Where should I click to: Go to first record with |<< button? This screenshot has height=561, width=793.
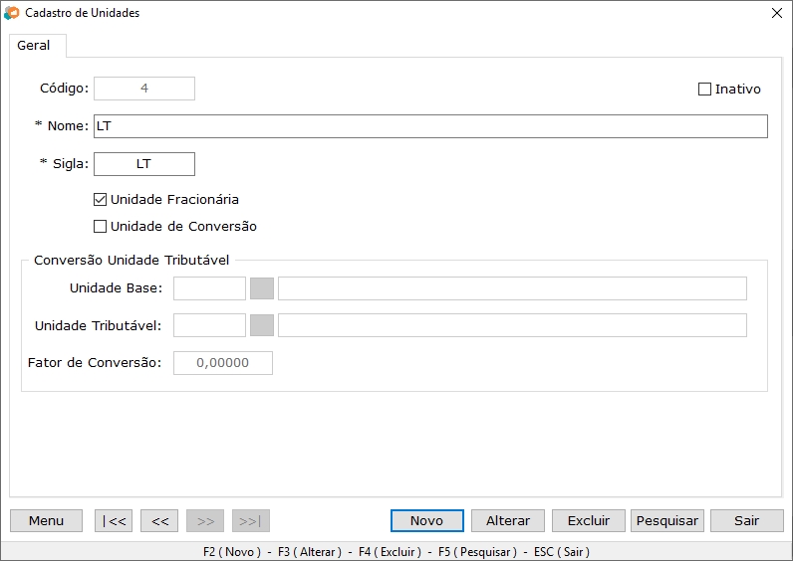pyautogui.click(x=113, y=520)
